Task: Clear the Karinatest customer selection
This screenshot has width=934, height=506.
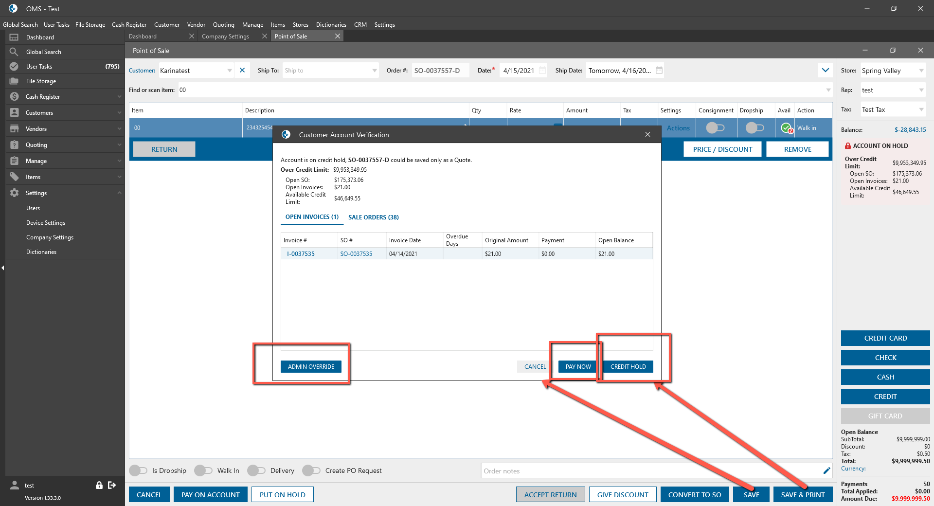Action: click(242, 71)
